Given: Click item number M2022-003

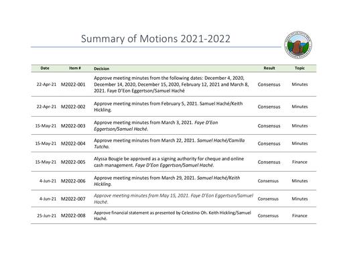Looking at the screenshot, I should click(73, 126).
